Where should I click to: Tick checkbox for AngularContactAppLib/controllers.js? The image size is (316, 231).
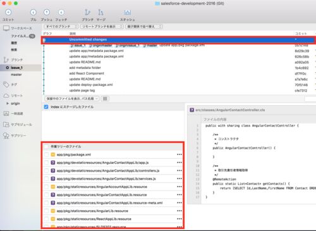point(46,171)
